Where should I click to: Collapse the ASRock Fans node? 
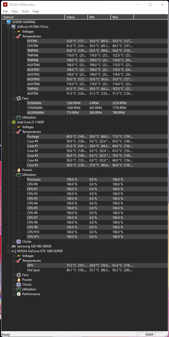[14, 99]
